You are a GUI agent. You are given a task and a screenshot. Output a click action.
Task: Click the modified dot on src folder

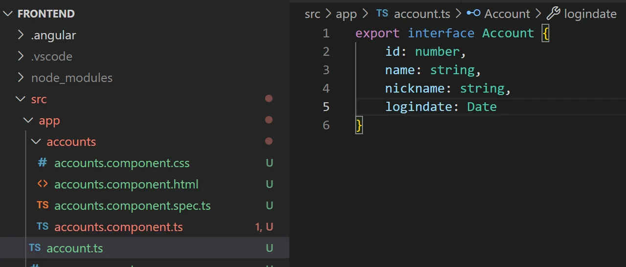pos(268,99)
